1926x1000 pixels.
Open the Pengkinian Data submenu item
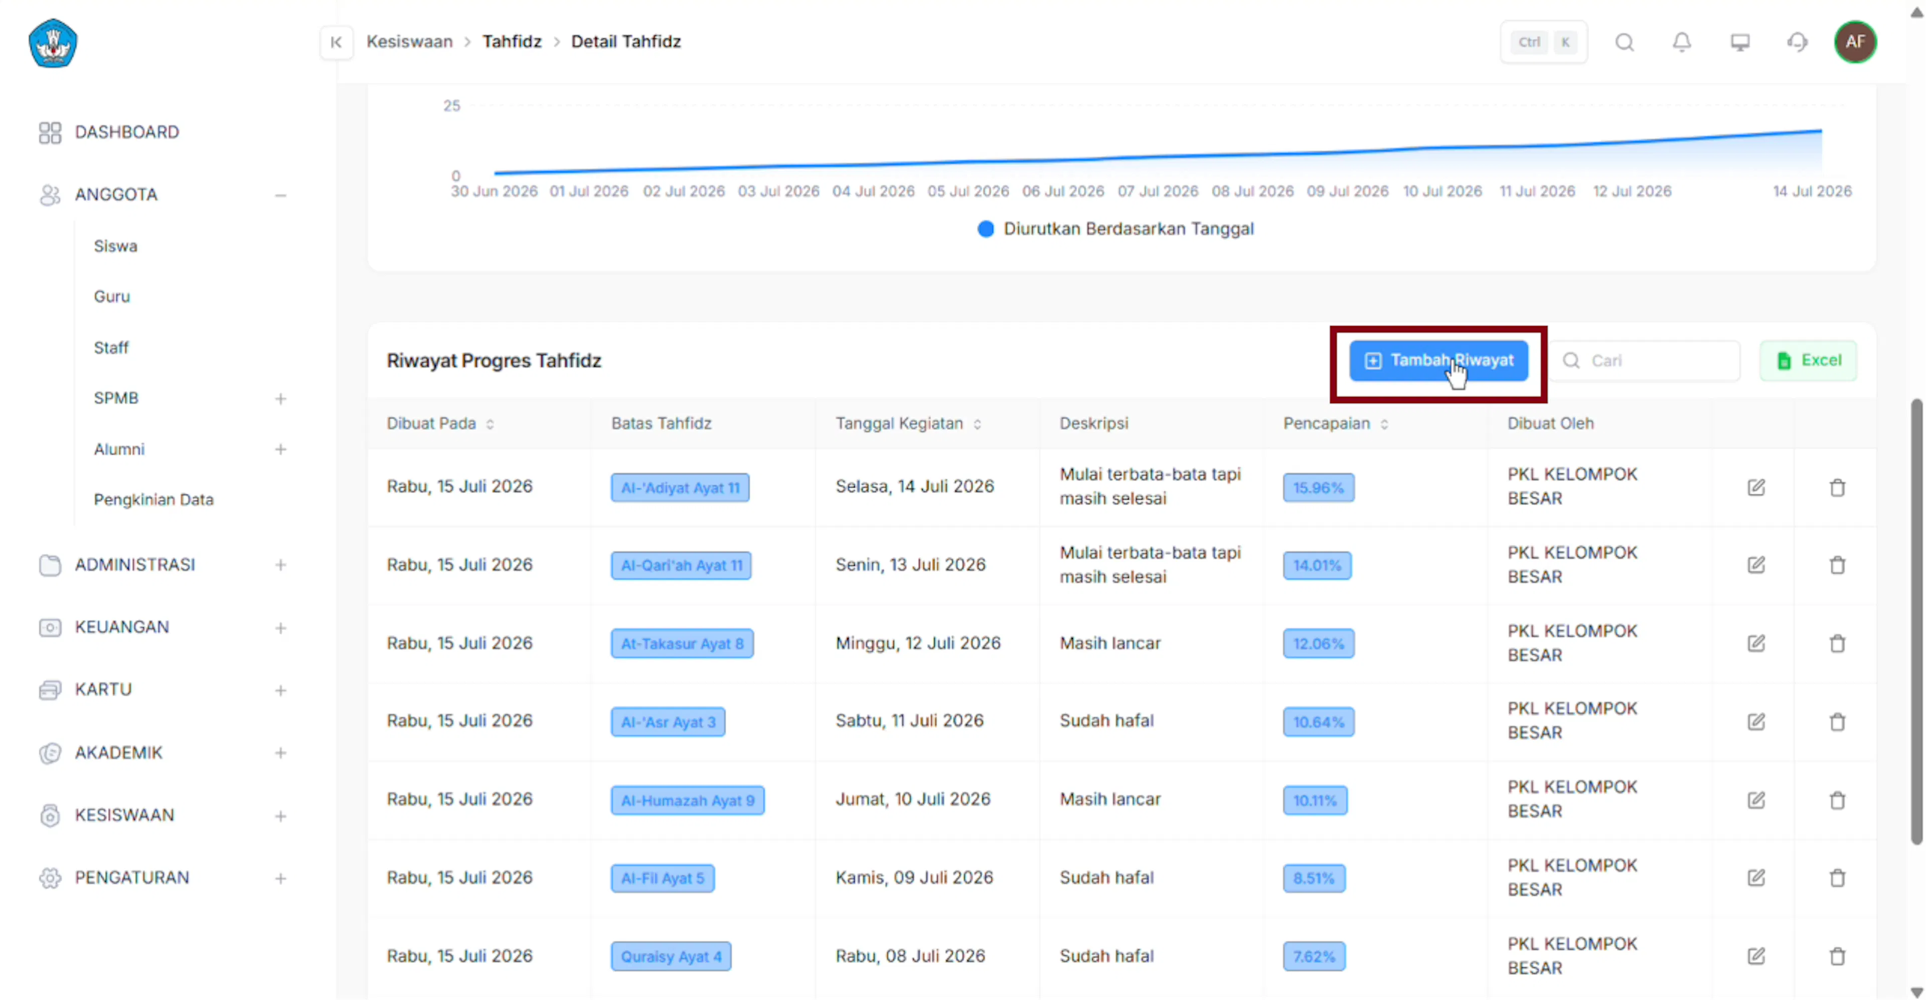153,499
